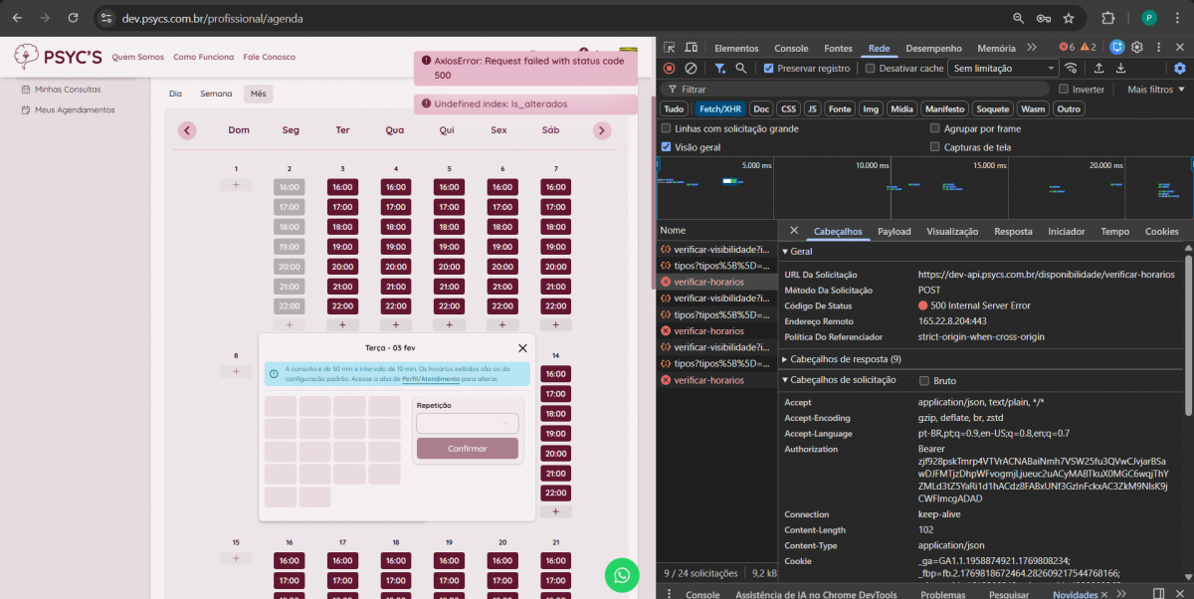Open the Repetição dropdown
The width and height of the screenshot is (1194, 599).
click(x=467, y=424)
